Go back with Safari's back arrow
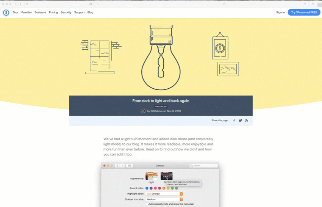Image resolution: width=322 pixels, height=207 pixels. [16, 4]
